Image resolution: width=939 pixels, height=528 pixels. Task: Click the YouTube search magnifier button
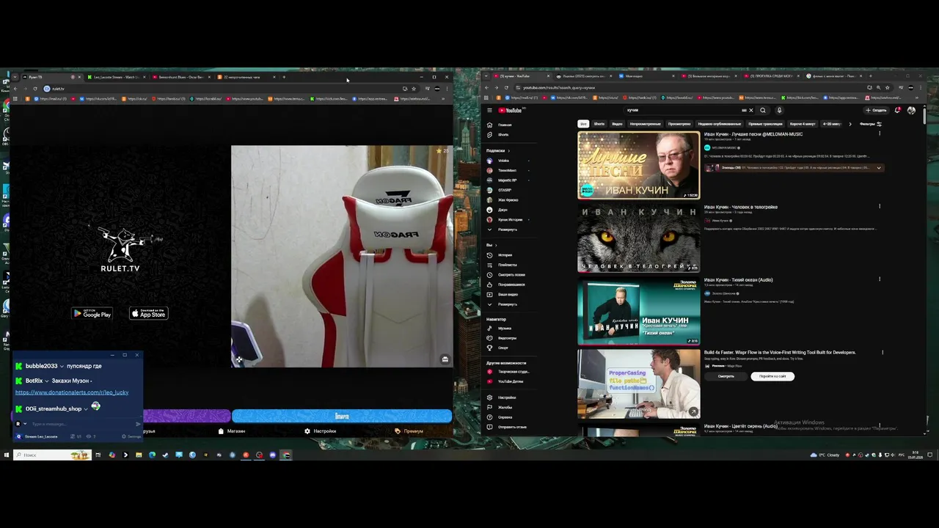click(763, 111)
